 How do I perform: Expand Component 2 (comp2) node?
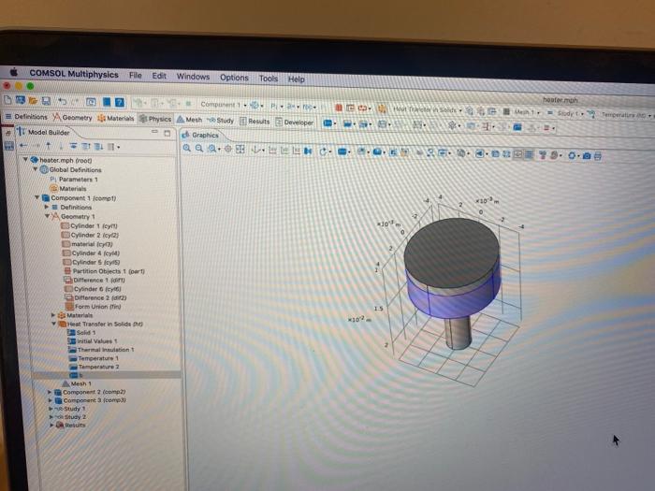(x=50, y=392)
